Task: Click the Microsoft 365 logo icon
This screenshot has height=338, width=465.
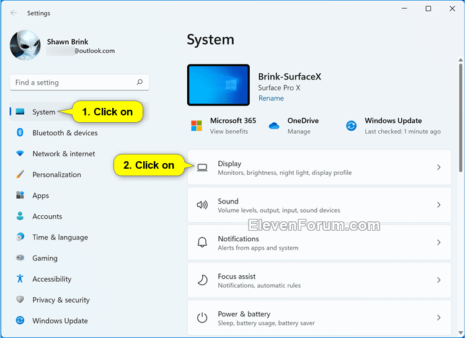Action: pos(197,126)
